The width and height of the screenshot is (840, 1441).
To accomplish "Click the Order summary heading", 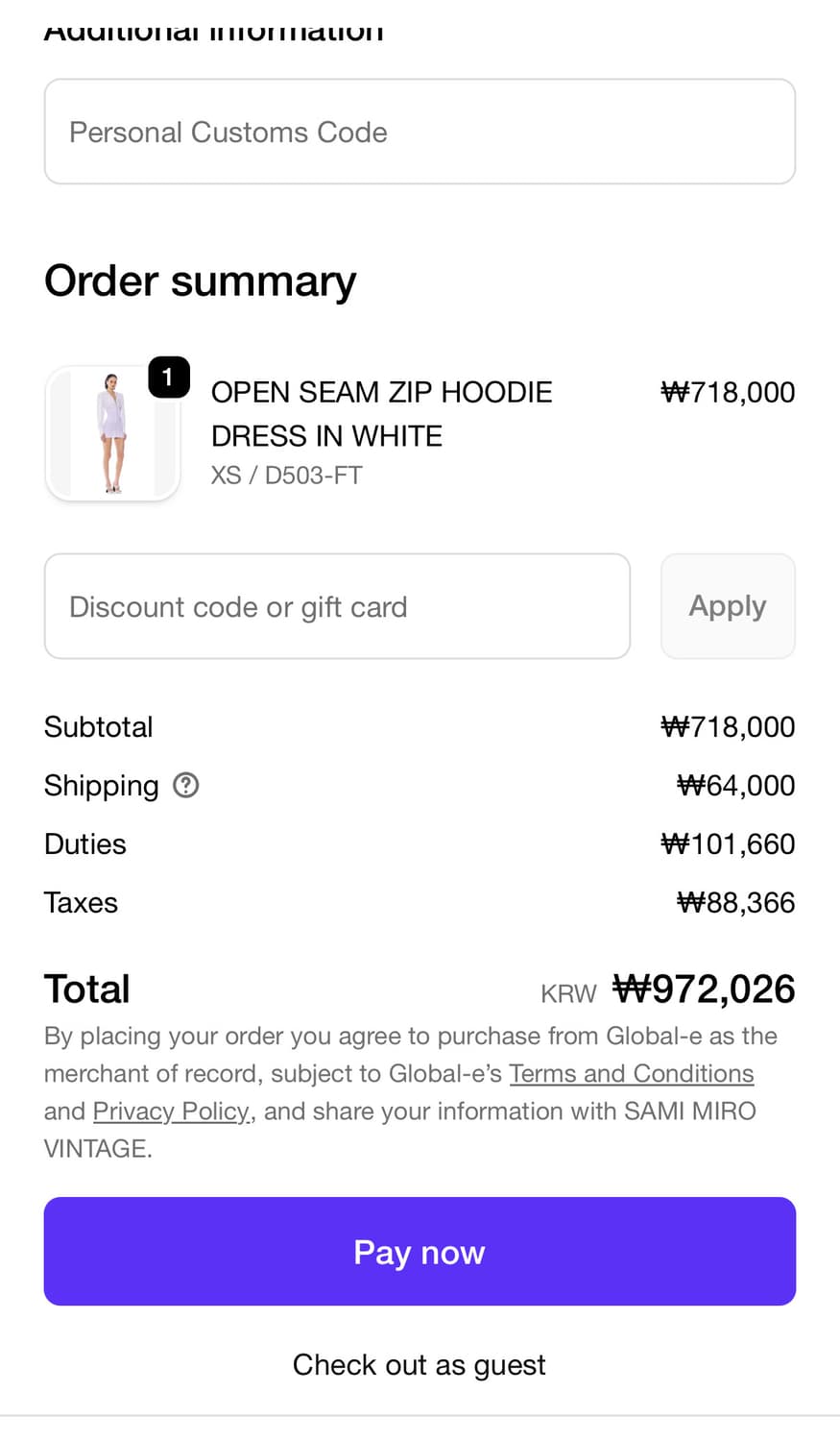I will (200, 281).
